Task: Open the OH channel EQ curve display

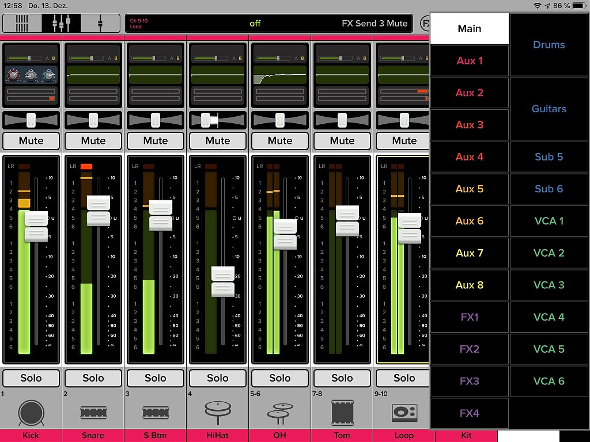Action: tap(280, 75)
